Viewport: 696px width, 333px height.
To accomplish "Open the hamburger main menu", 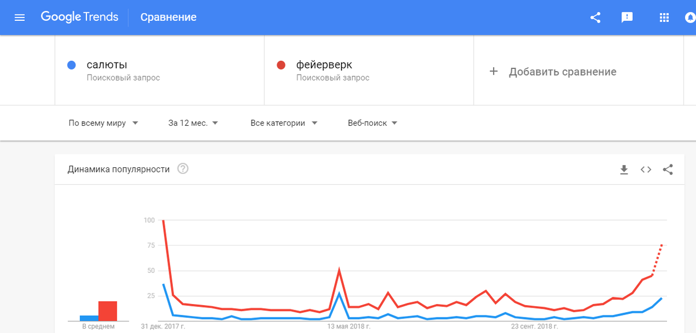I will (20, 17).
